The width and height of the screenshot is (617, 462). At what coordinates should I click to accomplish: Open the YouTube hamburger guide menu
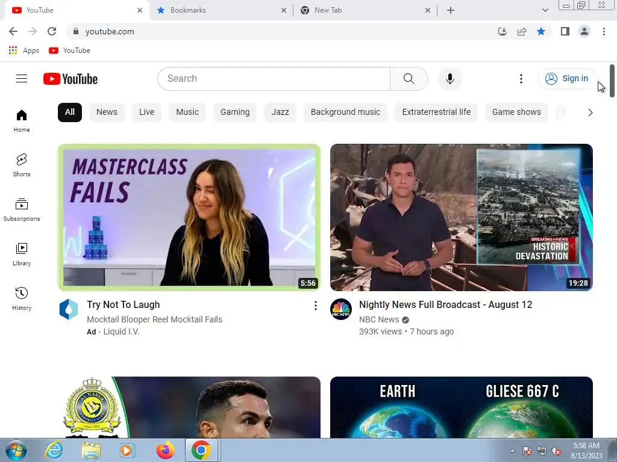point(22,79)
